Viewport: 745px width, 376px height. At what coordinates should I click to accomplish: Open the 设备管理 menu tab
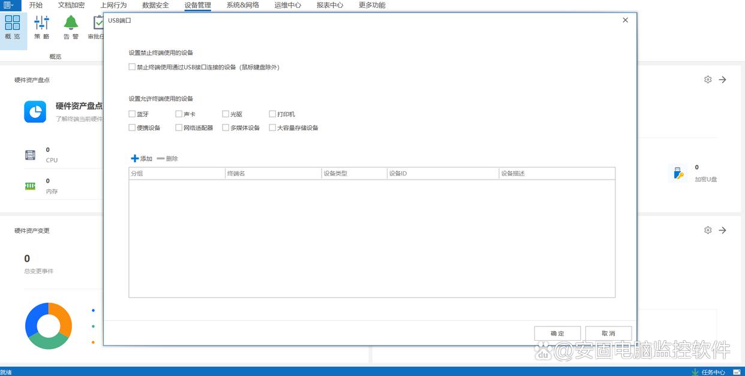(198, 5)
